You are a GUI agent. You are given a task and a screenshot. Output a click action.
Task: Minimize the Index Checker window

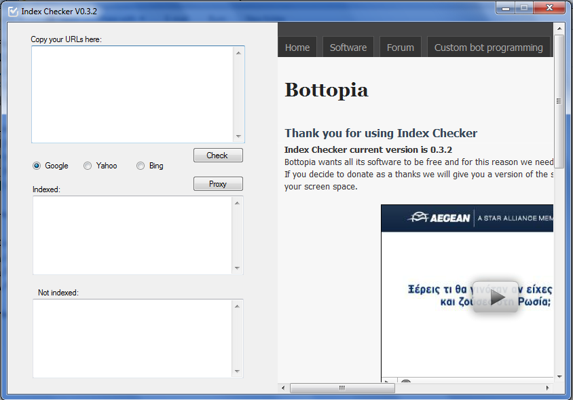click(506, 8)
